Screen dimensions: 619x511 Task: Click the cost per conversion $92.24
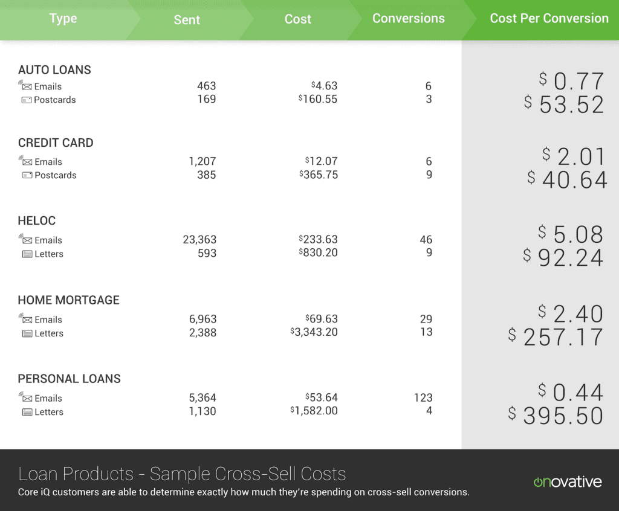563,258
